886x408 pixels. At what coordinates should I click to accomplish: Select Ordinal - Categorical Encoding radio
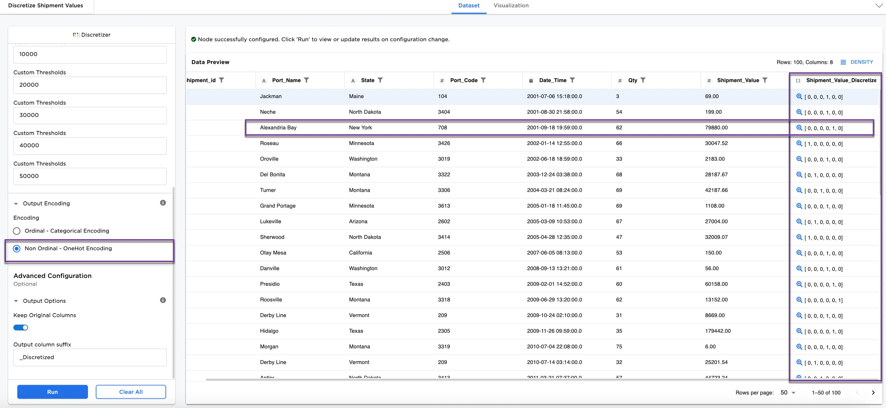coord(17,231)
